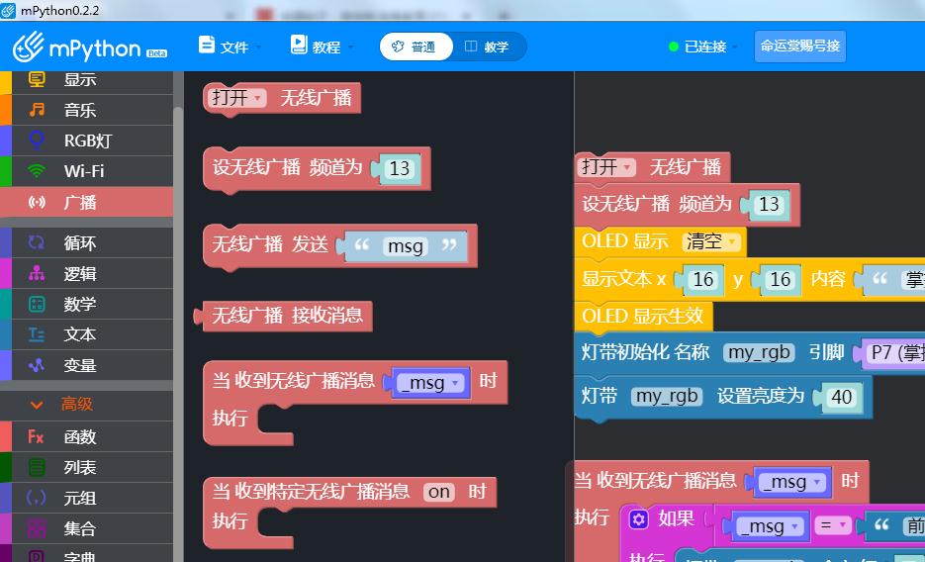This screenshot has height=562, width=925.
Task: Click channel value 13 in the workspace block
Action: pyautogui.click(x=769, y=205)
